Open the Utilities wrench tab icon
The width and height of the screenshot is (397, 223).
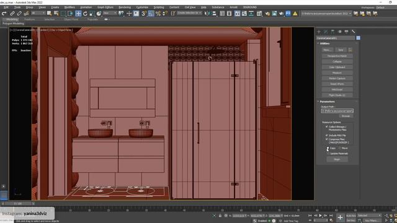[x=354, y=32]
